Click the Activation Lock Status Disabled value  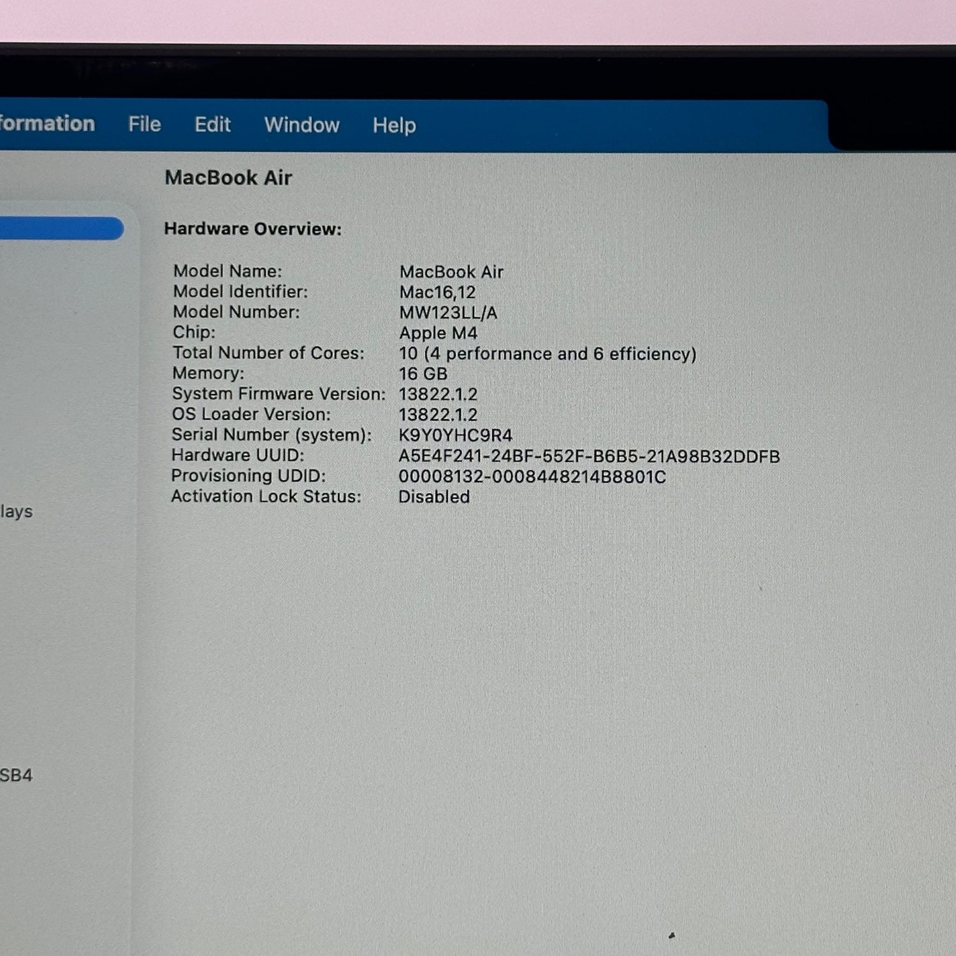[x=433, y=497]
